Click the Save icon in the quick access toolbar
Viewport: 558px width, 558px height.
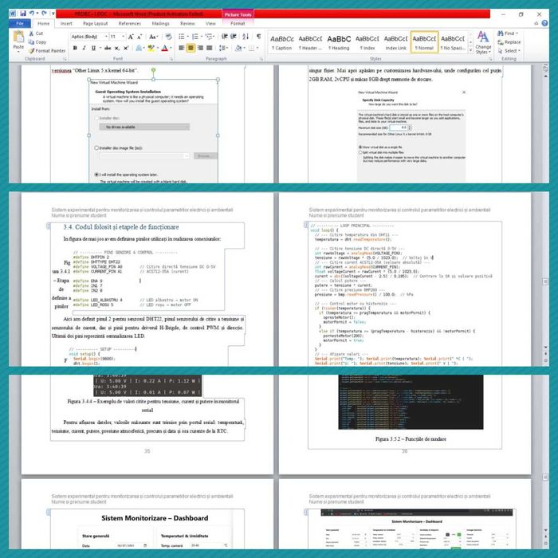click(x=23, y=14)
